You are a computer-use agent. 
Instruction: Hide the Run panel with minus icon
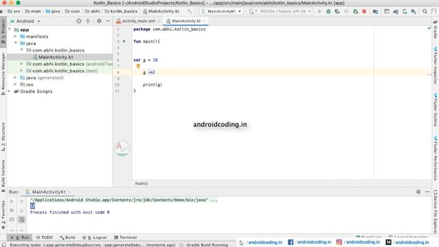(427, 192)
